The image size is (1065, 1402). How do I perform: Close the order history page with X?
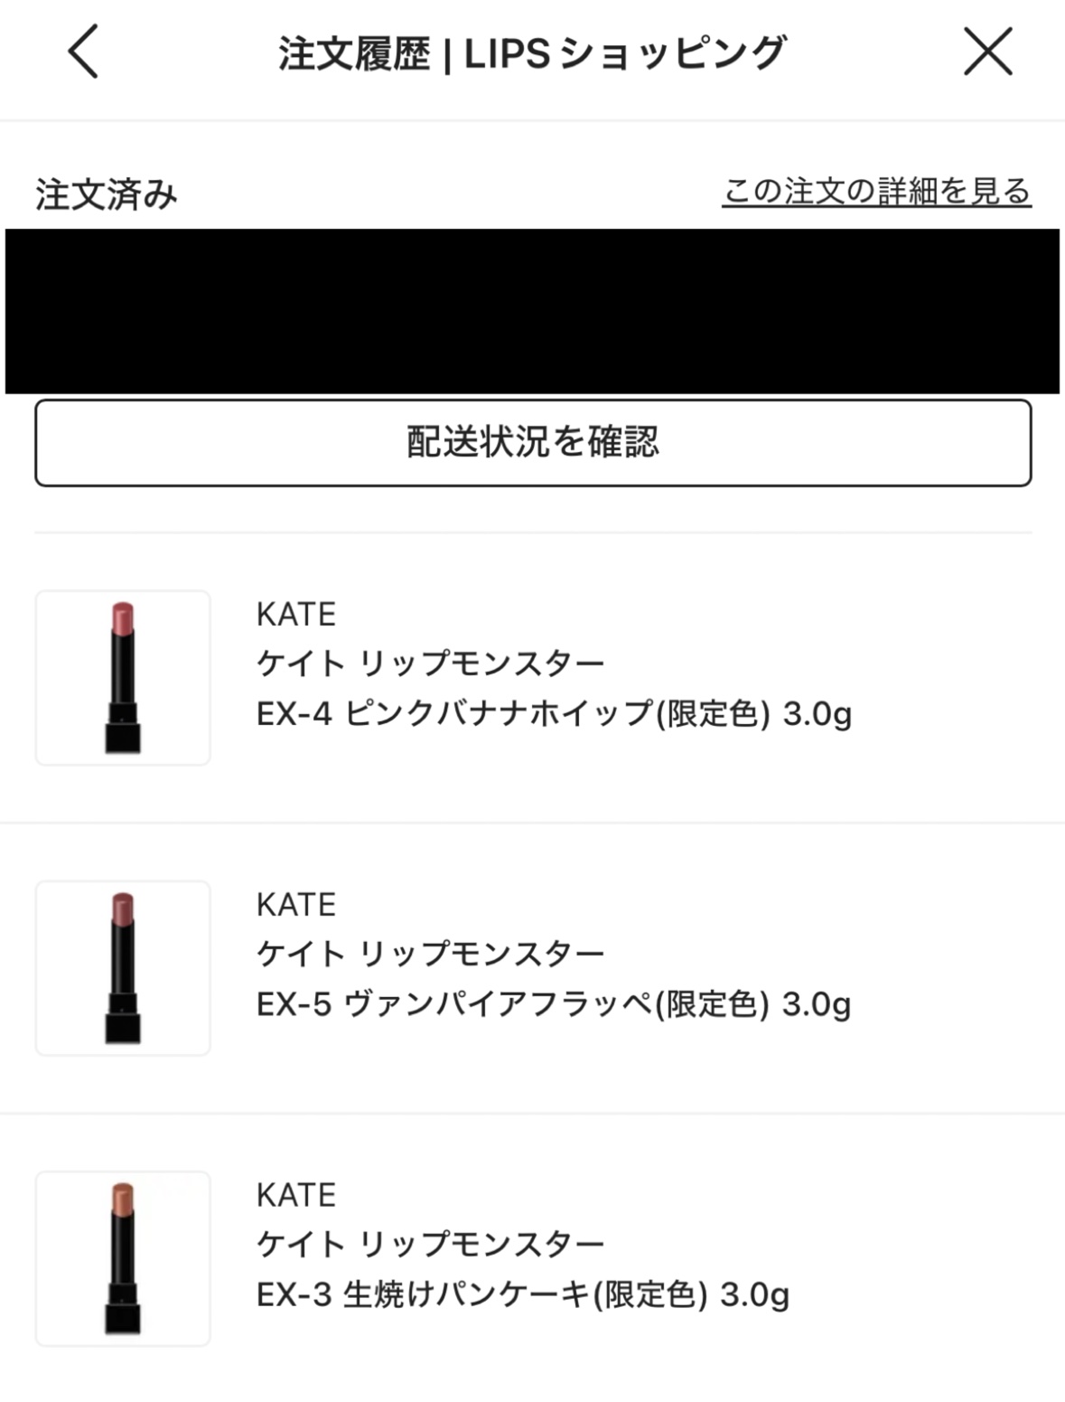coord(987,52)
